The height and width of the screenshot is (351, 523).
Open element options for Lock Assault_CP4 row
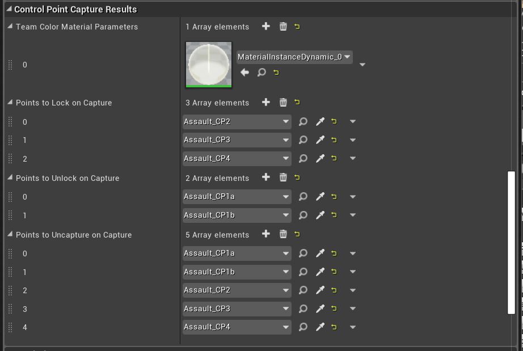click(x=353, y=158)
